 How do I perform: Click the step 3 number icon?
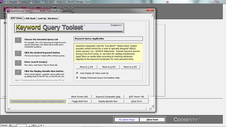click(x=18, y=63)
